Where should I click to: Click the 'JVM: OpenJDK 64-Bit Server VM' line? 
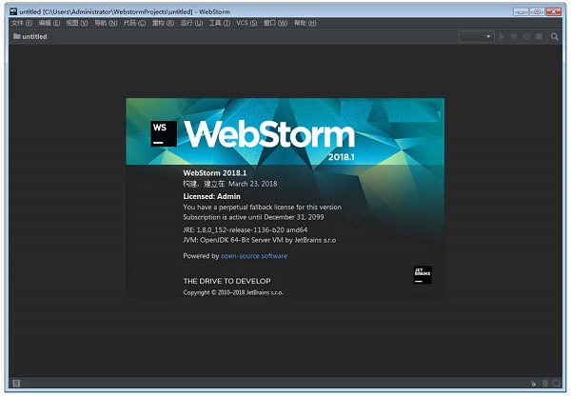[259, 240]
